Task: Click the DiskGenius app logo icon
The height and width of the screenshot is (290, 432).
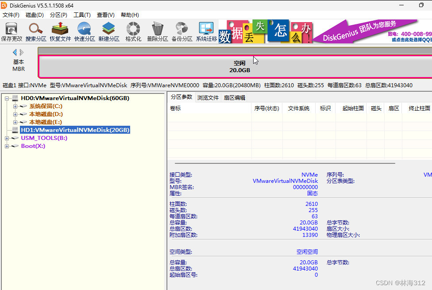Action: coord(4,5)
